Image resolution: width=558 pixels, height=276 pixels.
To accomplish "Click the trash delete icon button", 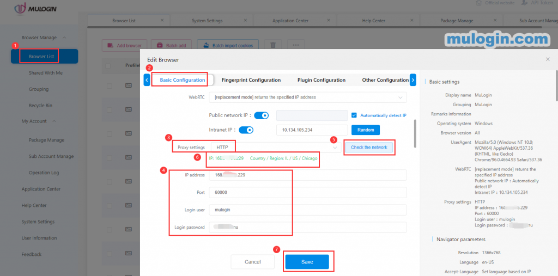I will pyautogui.click(x=273, y=45).
